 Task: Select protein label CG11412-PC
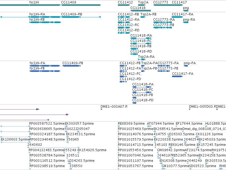click(x=130, y=74)
